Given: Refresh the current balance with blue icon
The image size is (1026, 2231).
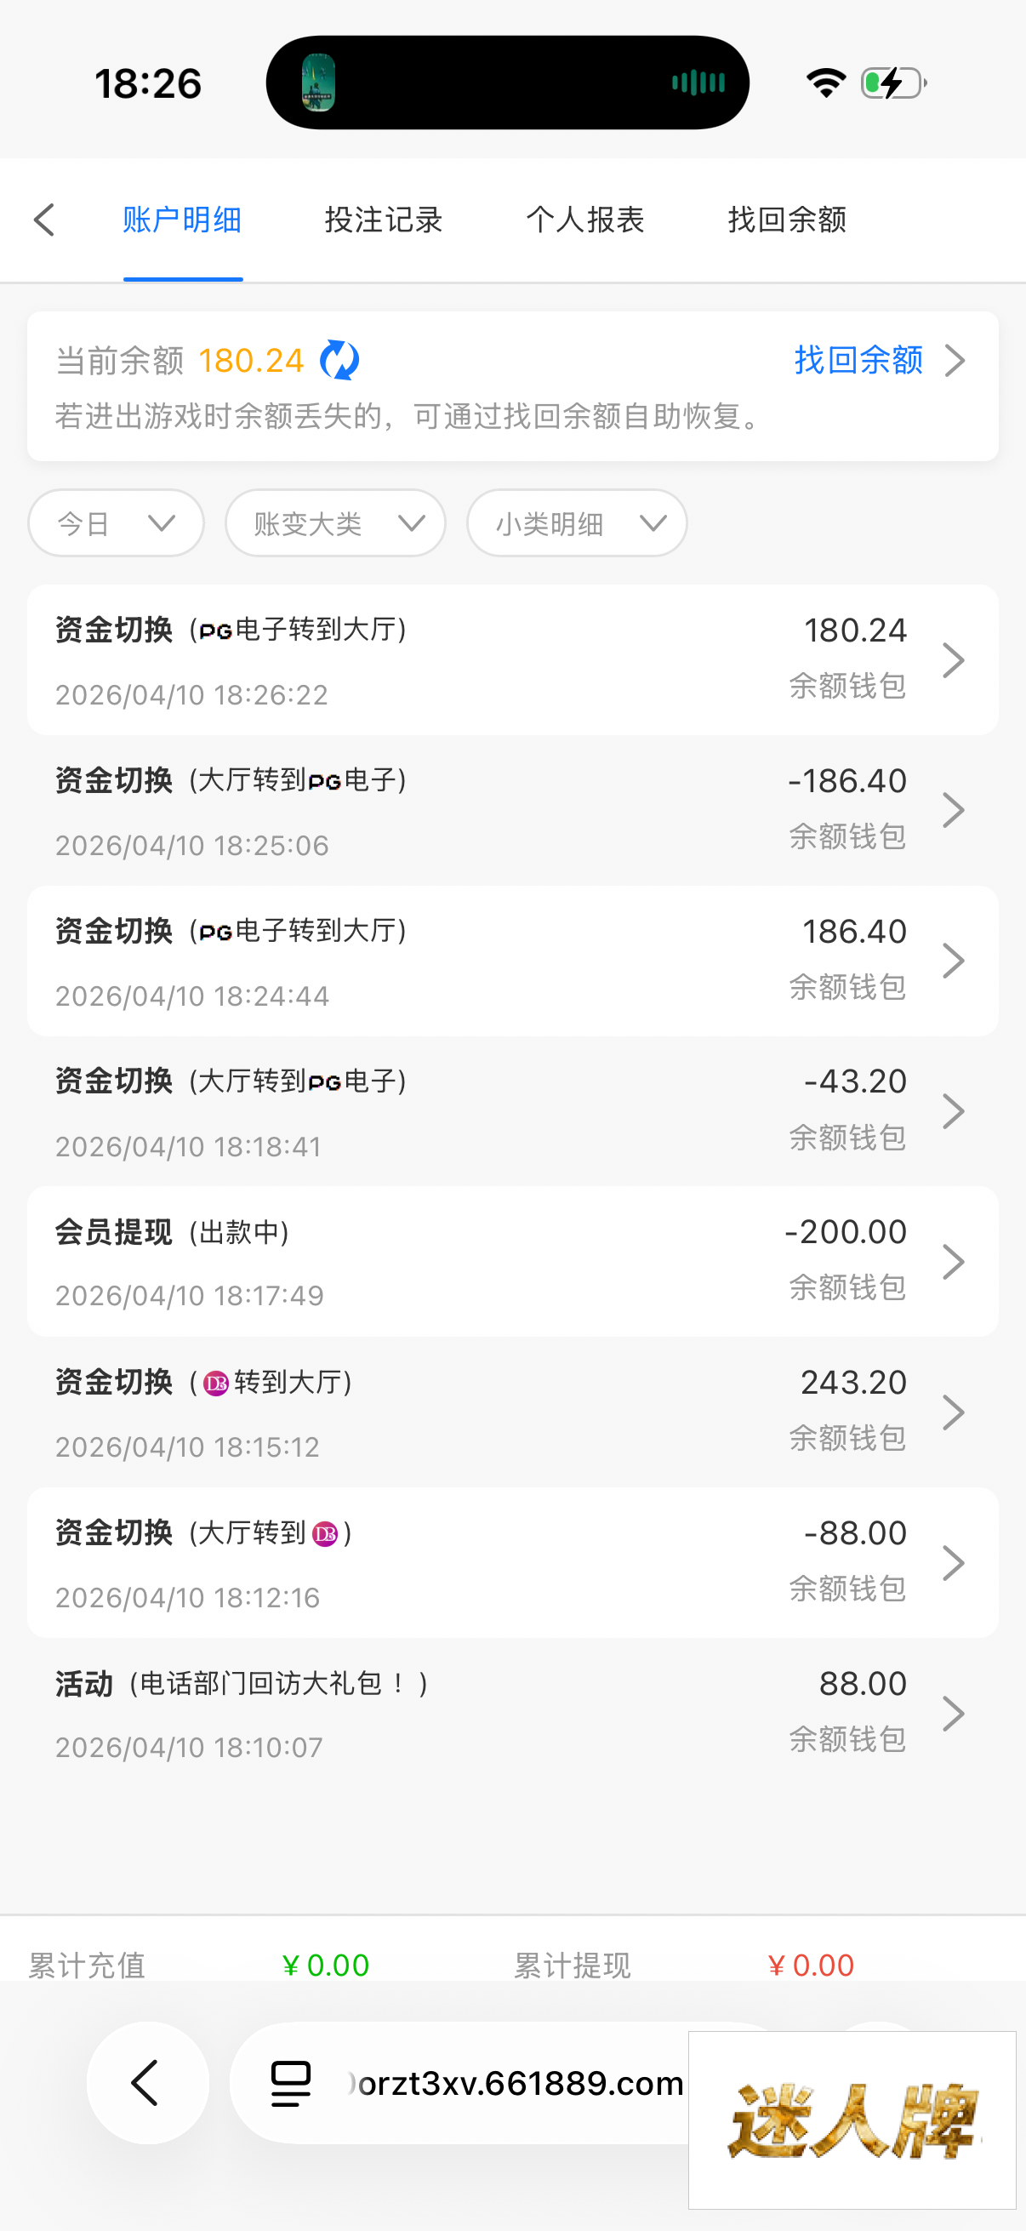Looking at the screenshot, I should 339,360.
